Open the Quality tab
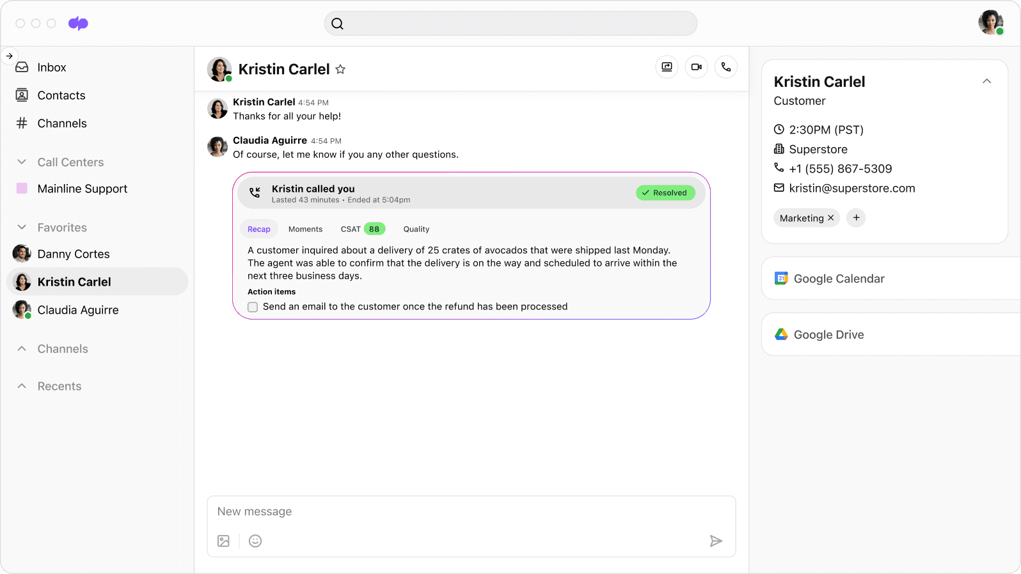 pos(416,229)
